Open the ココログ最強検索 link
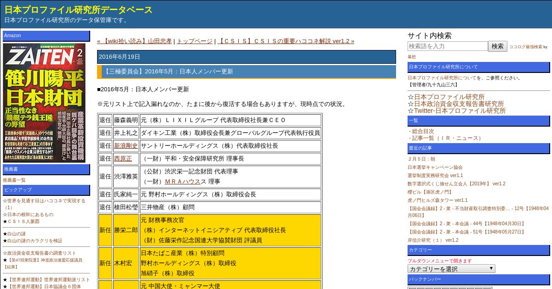 [x=525, y=47]
